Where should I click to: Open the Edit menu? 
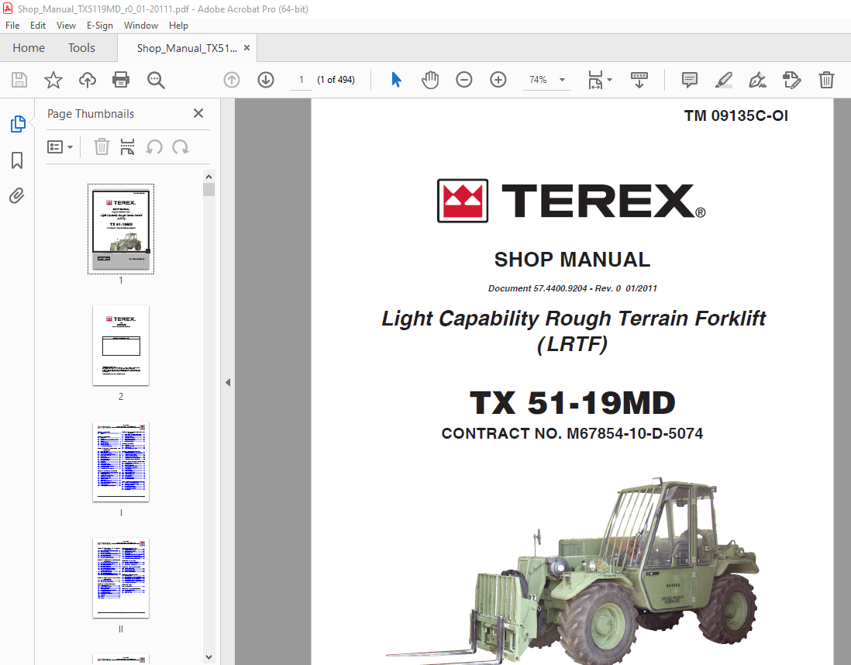(37, 26)
